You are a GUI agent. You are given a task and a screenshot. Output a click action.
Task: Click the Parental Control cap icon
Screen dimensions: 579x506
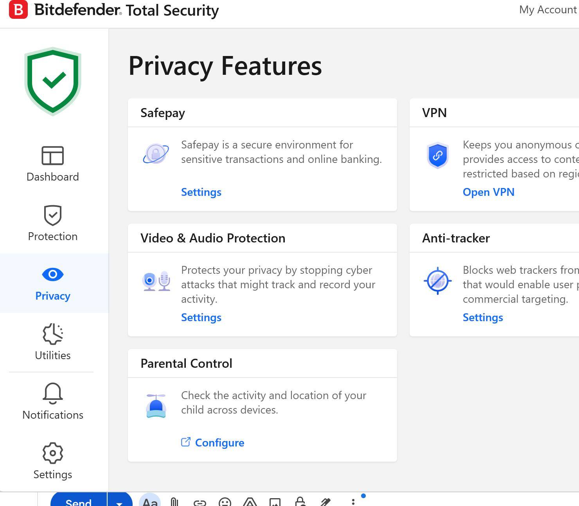point(156,406)
